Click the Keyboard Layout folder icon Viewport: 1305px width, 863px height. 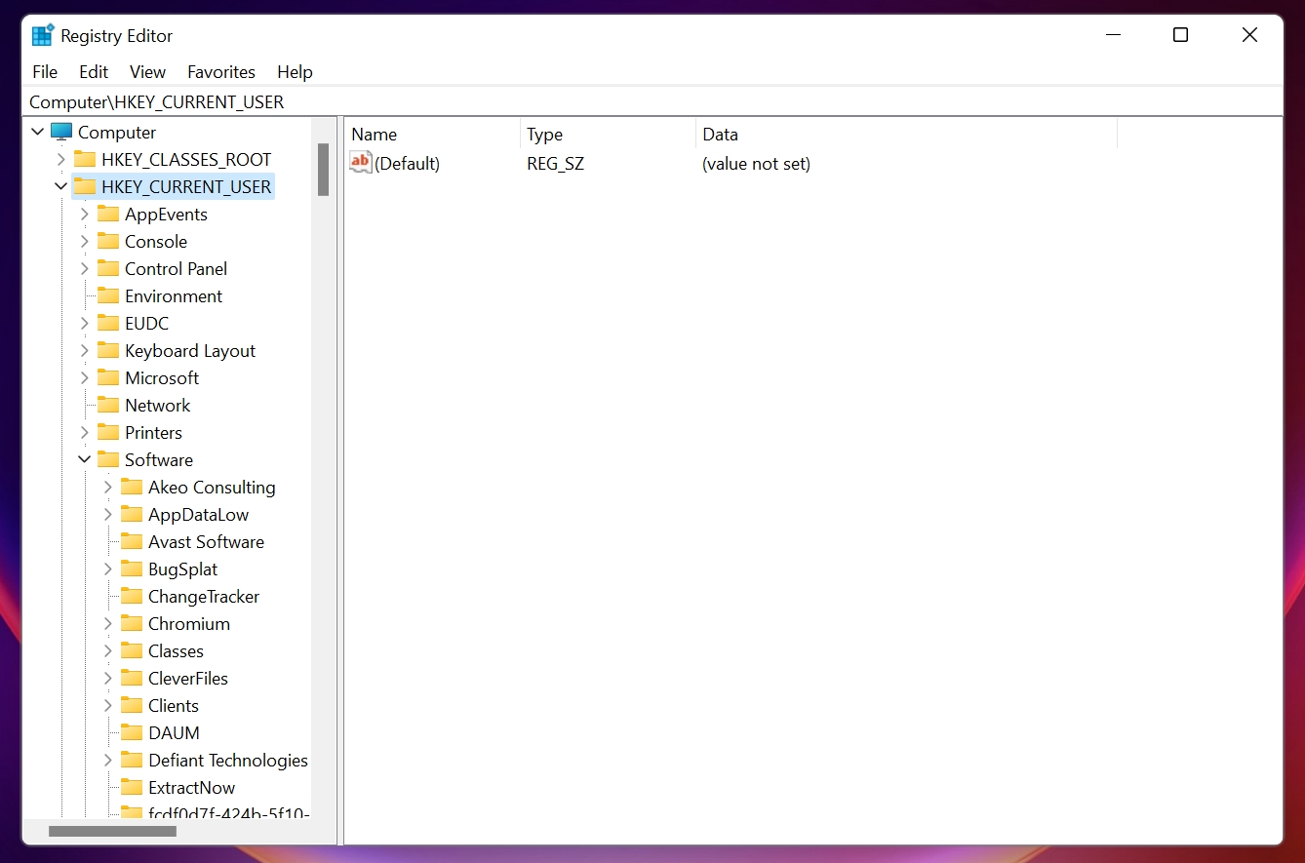108,350
